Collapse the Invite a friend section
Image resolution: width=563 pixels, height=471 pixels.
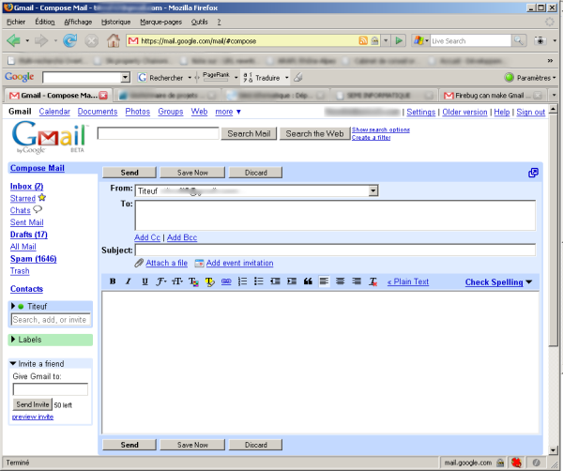coord(13,364)
